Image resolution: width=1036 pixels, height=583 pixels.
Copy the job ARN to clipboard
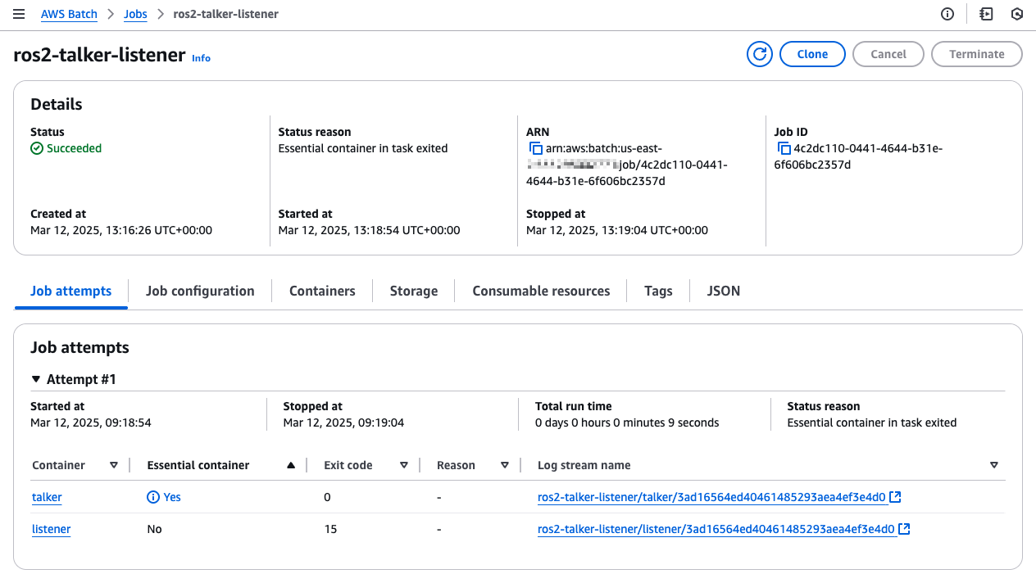click(537, 148)
